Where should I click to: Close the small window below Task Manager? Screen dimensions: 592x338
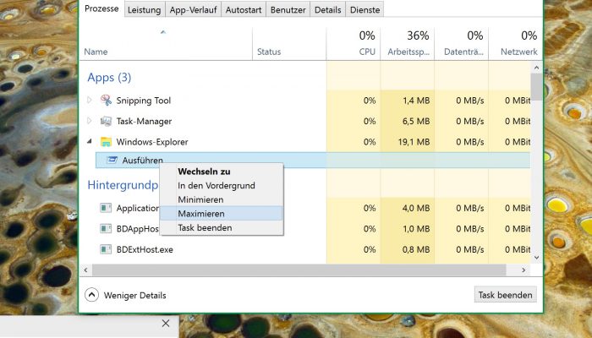[166, 324]
